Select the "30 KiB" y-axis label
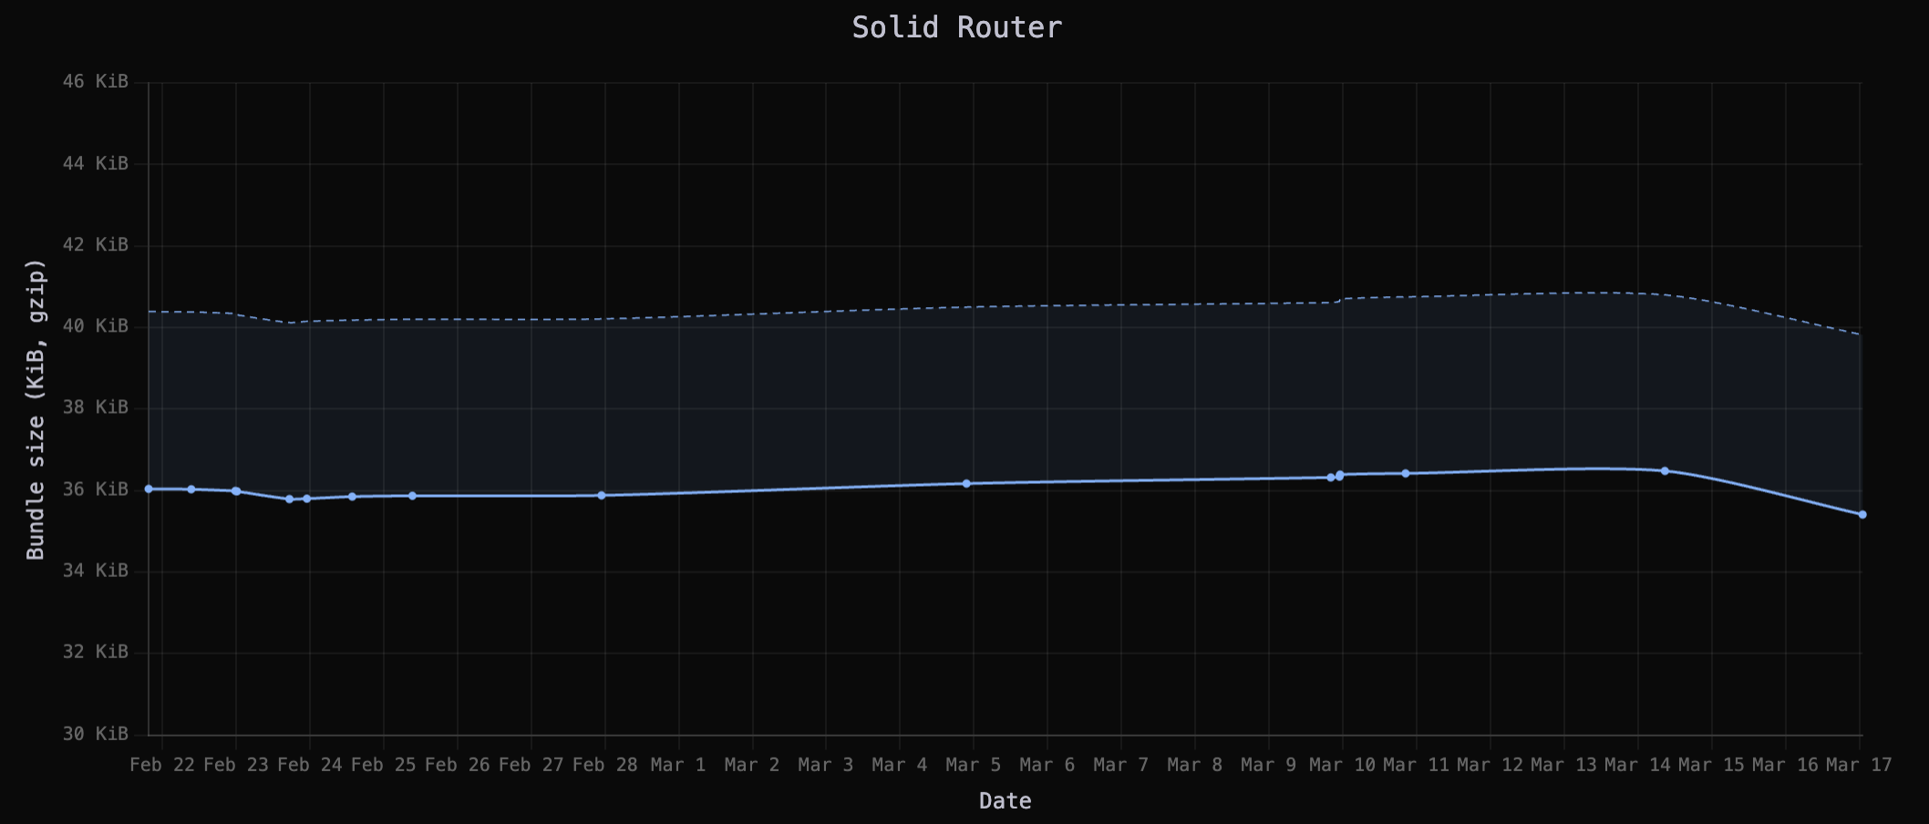The width and height of the screenshot is (1929, 824). 95,734
